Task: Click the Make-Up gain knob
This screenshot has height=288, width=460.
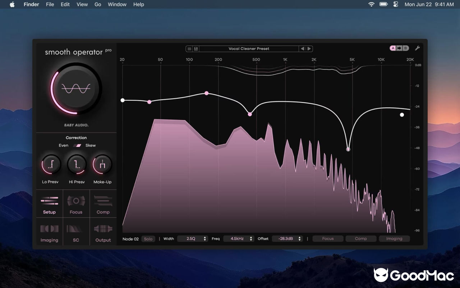Action: (x=102, y=165)
